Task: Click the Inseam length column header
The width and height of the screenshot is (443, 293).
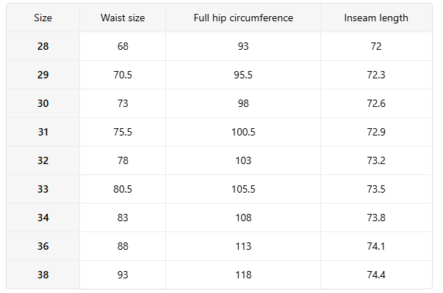Action: click(376, 18)
